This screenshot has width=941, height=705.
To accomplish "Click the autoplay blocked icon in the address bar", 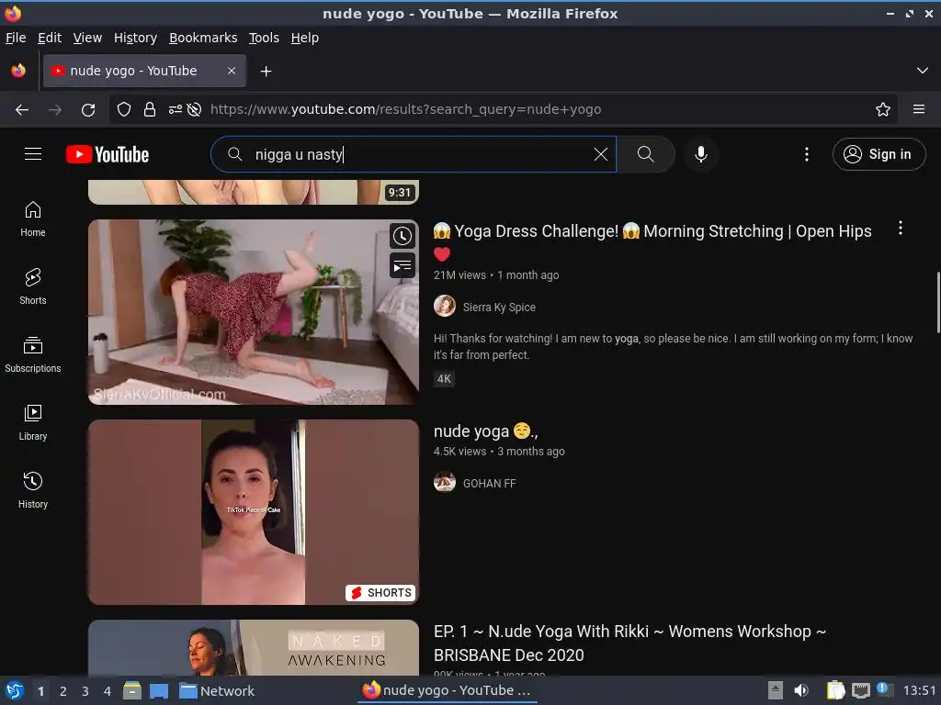I will (194, 110).
